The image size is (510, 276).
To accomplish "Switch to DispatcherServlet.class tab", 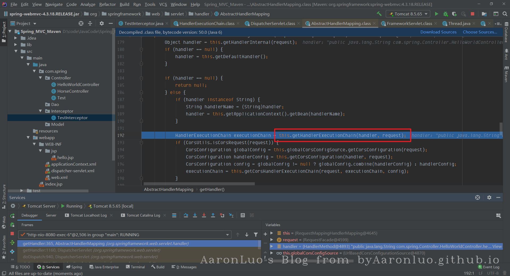I will coord(273,23).
